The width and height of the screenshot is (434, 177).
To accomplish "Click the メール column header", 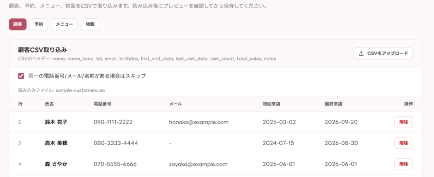I will point(175,104).
